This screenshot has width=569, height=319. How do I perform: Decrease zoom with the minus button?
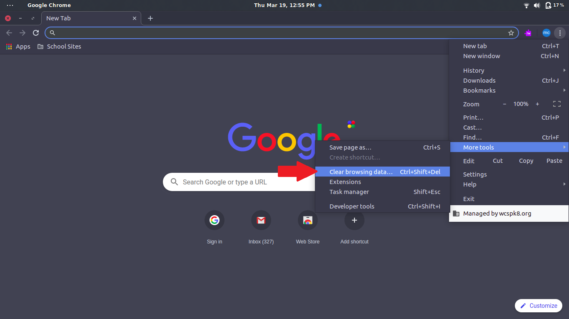click(504, 104)
